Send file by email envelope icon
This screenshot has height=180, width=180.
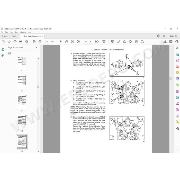tap(171, 42)
